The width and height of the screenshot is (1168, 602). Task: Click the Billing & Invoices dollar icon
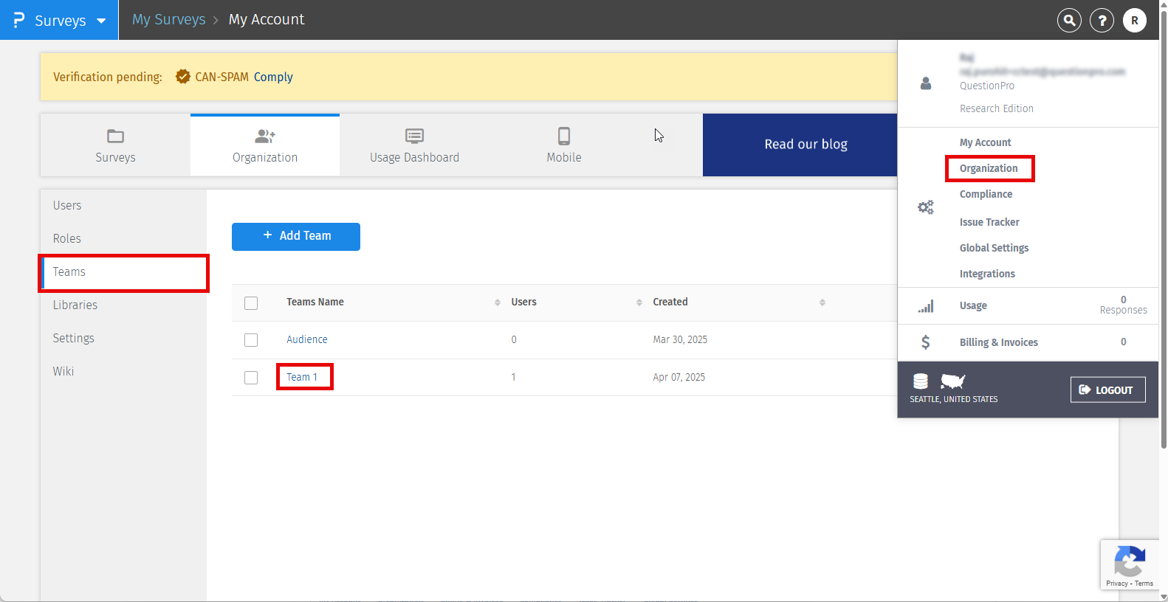tap(925, 342)
